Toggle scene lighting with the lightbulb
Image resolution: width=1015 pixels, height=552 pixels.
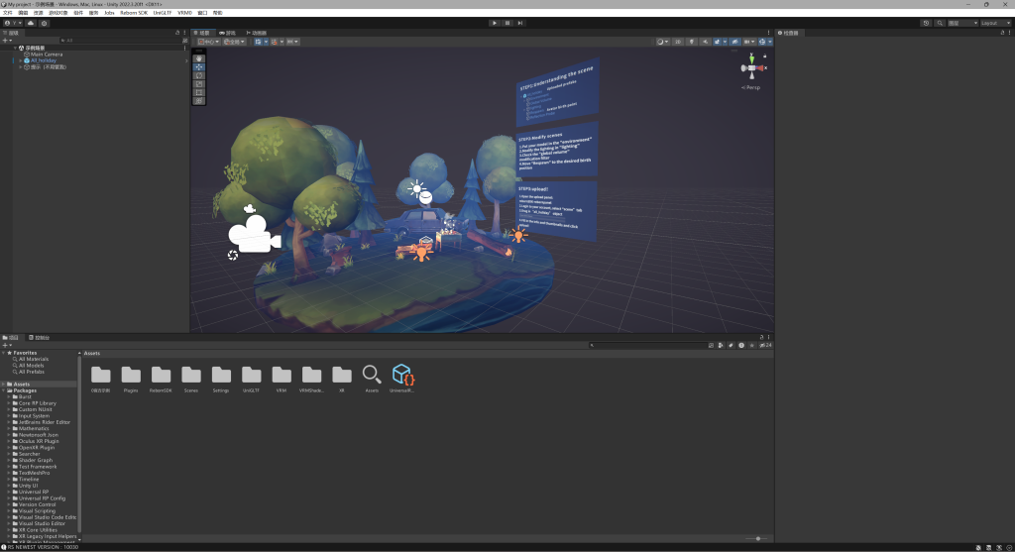coord(691,42)
